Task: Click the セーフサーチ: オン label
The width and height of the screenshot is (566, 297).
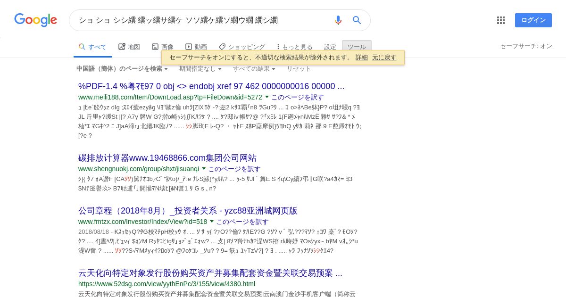Action: [x=526, y=46]
